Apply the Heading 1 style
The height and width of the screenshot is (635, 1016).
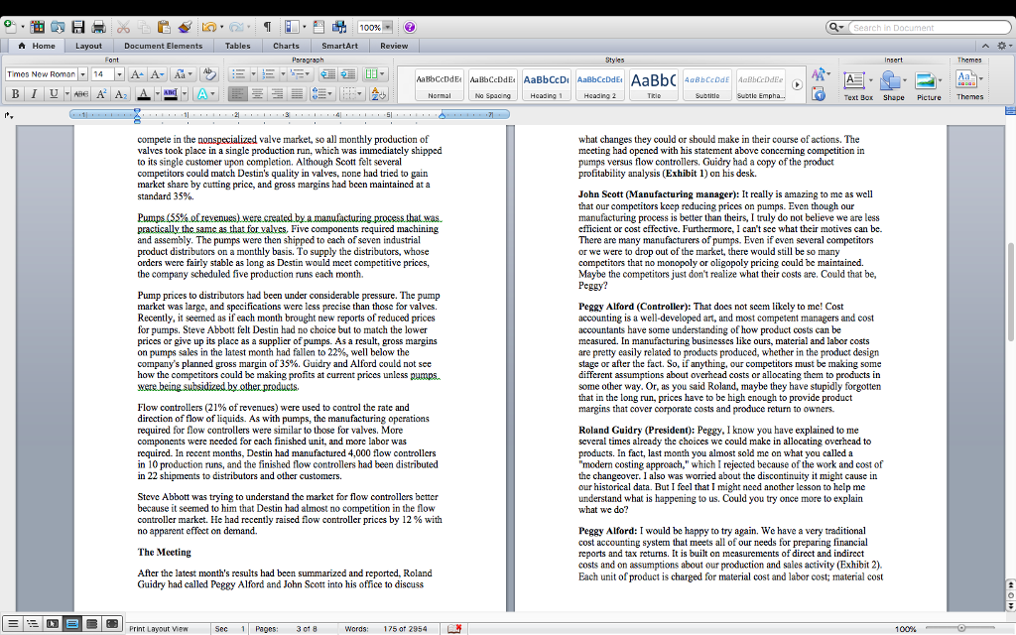coord(547,85)
